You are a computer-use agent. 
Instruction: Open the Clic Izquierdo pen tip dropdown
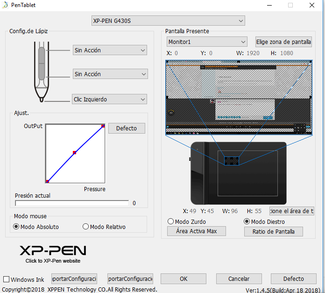109,100
